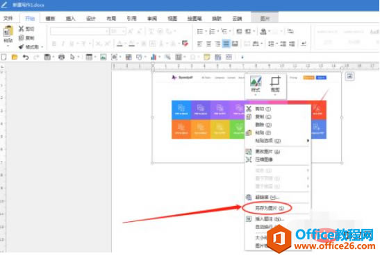Image resolution: width=380 pixels, height=258 pixels.
Task: Toggle the Italic formatting button
Action: [63, 44]
